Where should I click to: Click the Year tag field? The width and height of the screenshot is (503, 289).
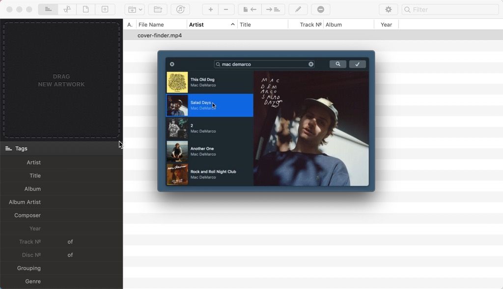(x=82, y=229)
